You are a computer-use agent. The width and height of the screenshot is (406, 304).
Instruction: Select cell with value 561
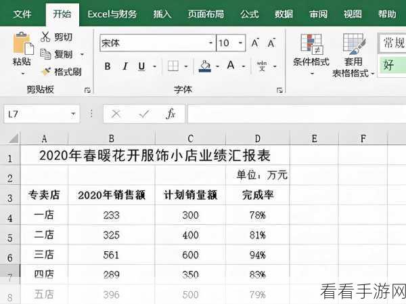pos(112,255)
